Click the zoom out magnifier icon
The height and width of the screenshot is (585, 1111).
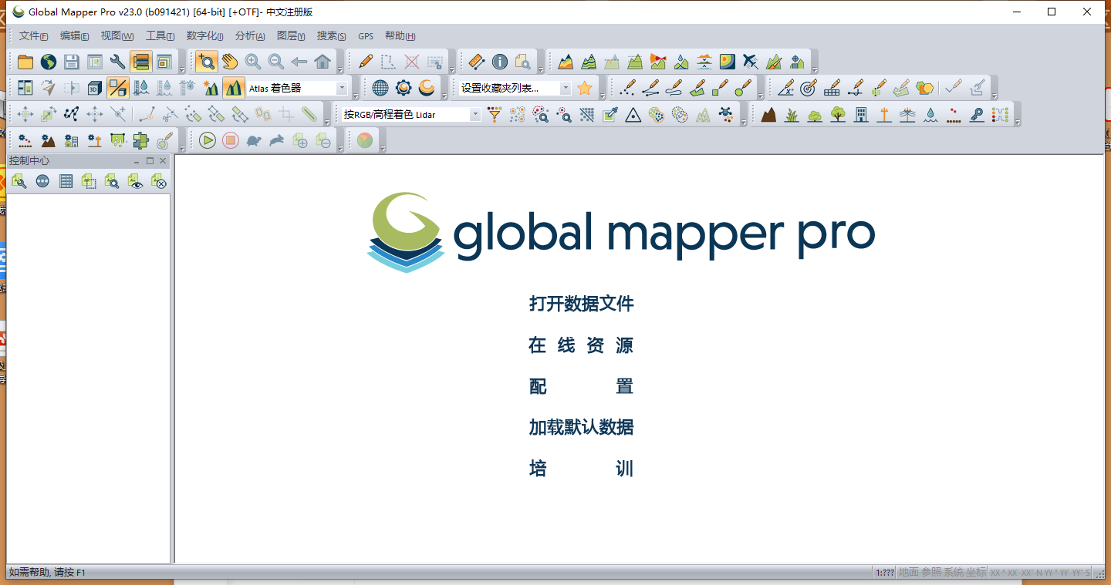(x=276, y=62)
